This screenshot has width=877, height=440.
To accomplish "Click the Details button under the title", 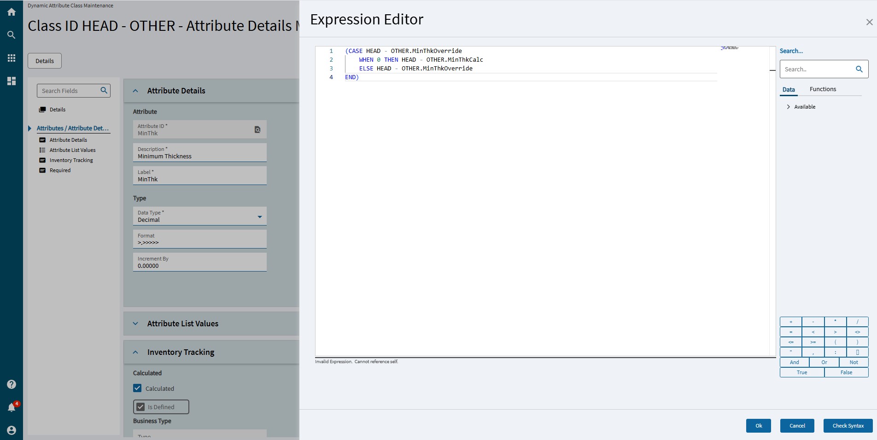I will click(45, 61).
